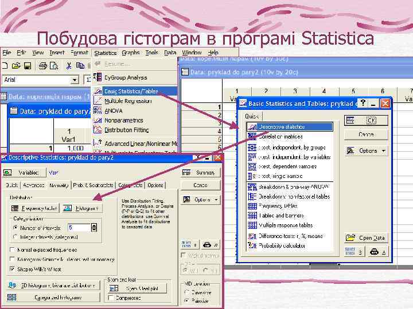Viewport: 413px width, 309px height.
Task: Toggle Compressed checkbox under Stem and leaf
Action: pyautogui.click(x=111, y=298)
